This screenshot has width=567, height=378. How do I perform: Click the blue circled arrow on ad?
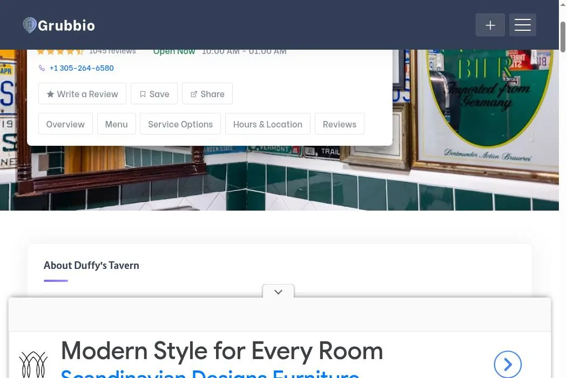(x=508, y=364)
